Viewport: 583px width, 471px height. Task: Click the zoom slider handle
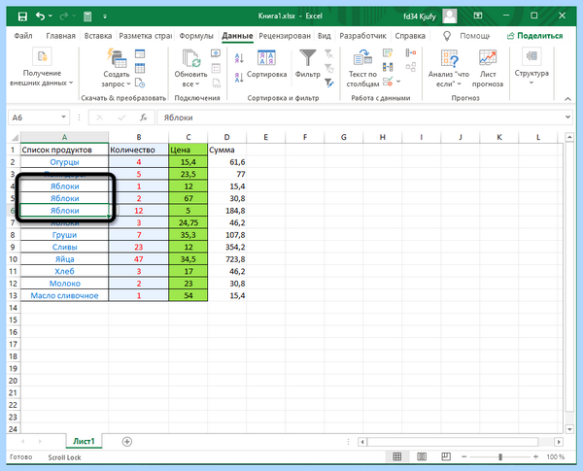[500, 456]
